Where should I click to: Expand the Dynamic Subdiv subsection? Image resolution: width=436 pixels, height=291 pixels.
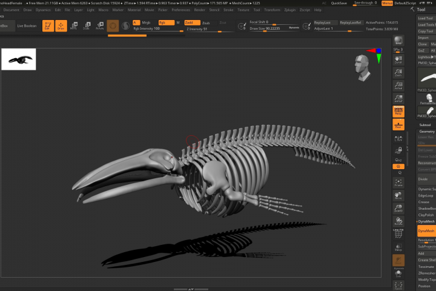(x=427, y=189)
